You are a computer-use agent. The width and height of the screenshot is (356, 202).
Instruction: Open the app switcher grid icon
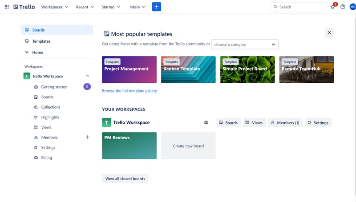coord(7,7)
